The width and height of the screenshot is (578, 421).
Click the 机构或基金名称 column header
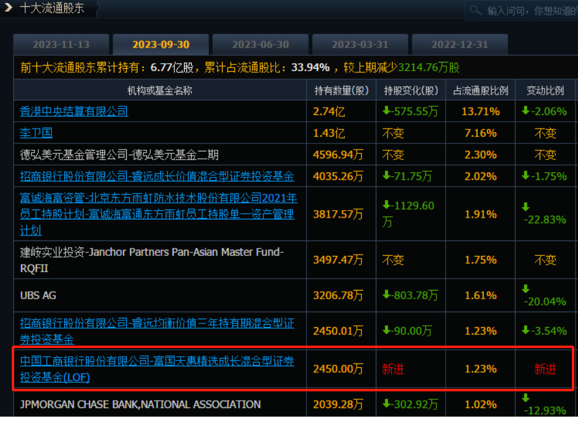tap(159, 91)
